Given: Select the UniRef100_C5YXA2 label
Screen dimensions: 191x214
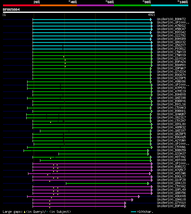Looking at the screenshot, I should click(171, 186).
